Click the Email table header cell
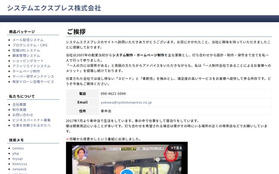 (82, 102)
